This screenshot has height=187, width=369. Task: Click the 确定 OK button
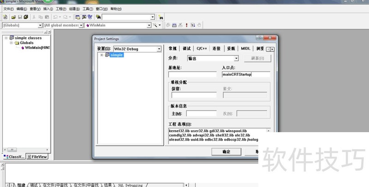226,152
